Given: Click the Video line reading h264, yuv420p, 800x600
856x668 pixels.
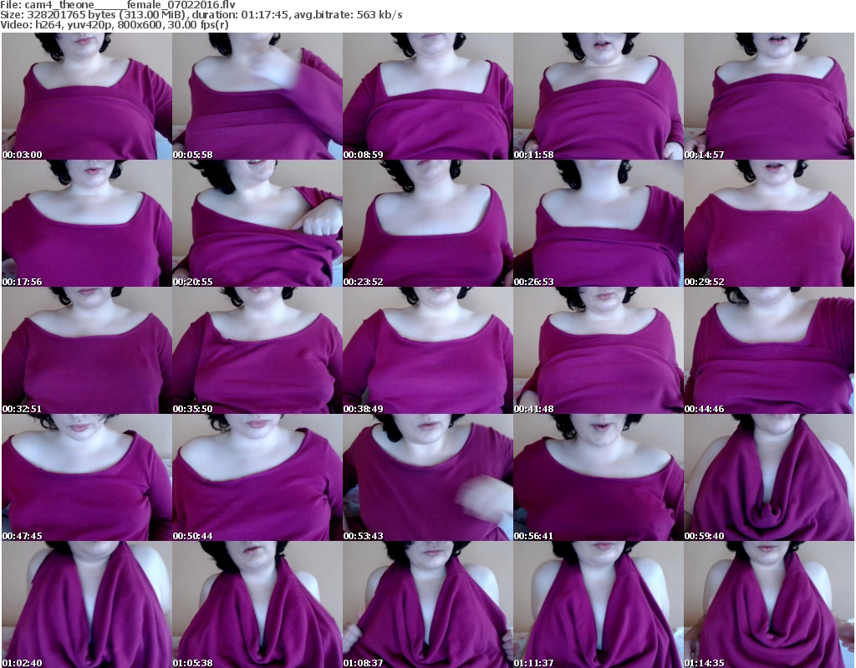Looking at the screenshot, I should tap(115, 25).
